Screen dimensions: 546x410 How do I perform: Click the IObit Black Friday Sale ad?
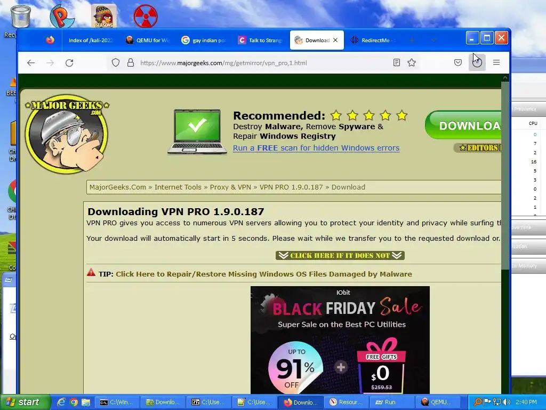pyautogui.click(x=340, y=340)
